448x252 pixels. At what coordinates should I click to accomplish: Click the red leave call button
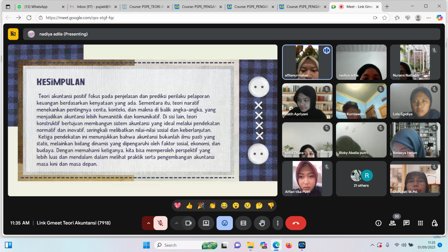pos(296,223)
